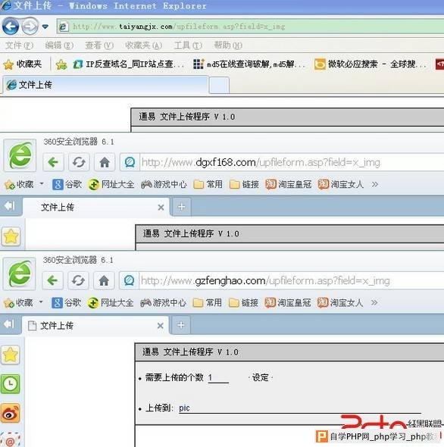The height and width of the screenshot is (447, 444).
Task: Expand the 收藏 dropdown arrow in middle window
Action: (42, 184)
